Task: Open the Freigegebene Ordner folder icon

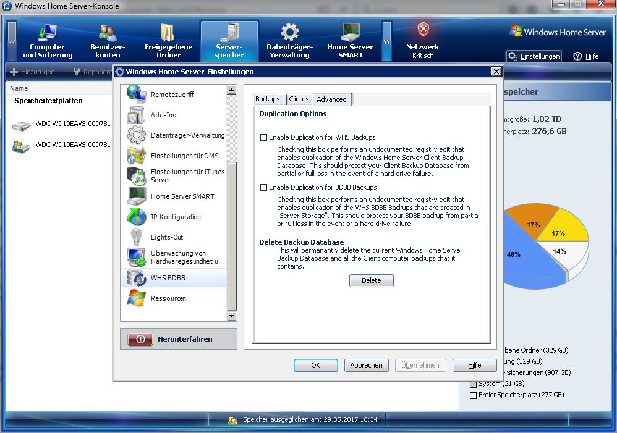Action: coord(168,32)
